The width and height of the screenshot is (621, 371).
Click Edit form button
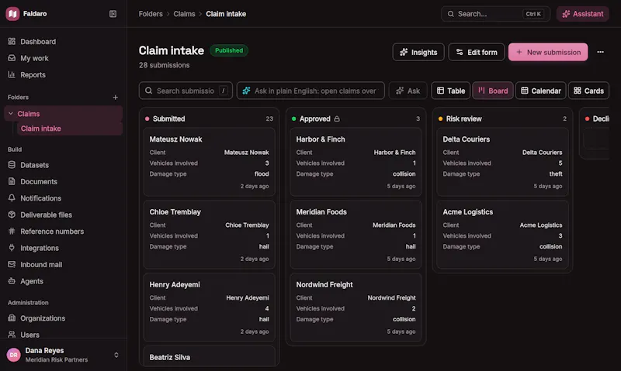pos(476,52)
